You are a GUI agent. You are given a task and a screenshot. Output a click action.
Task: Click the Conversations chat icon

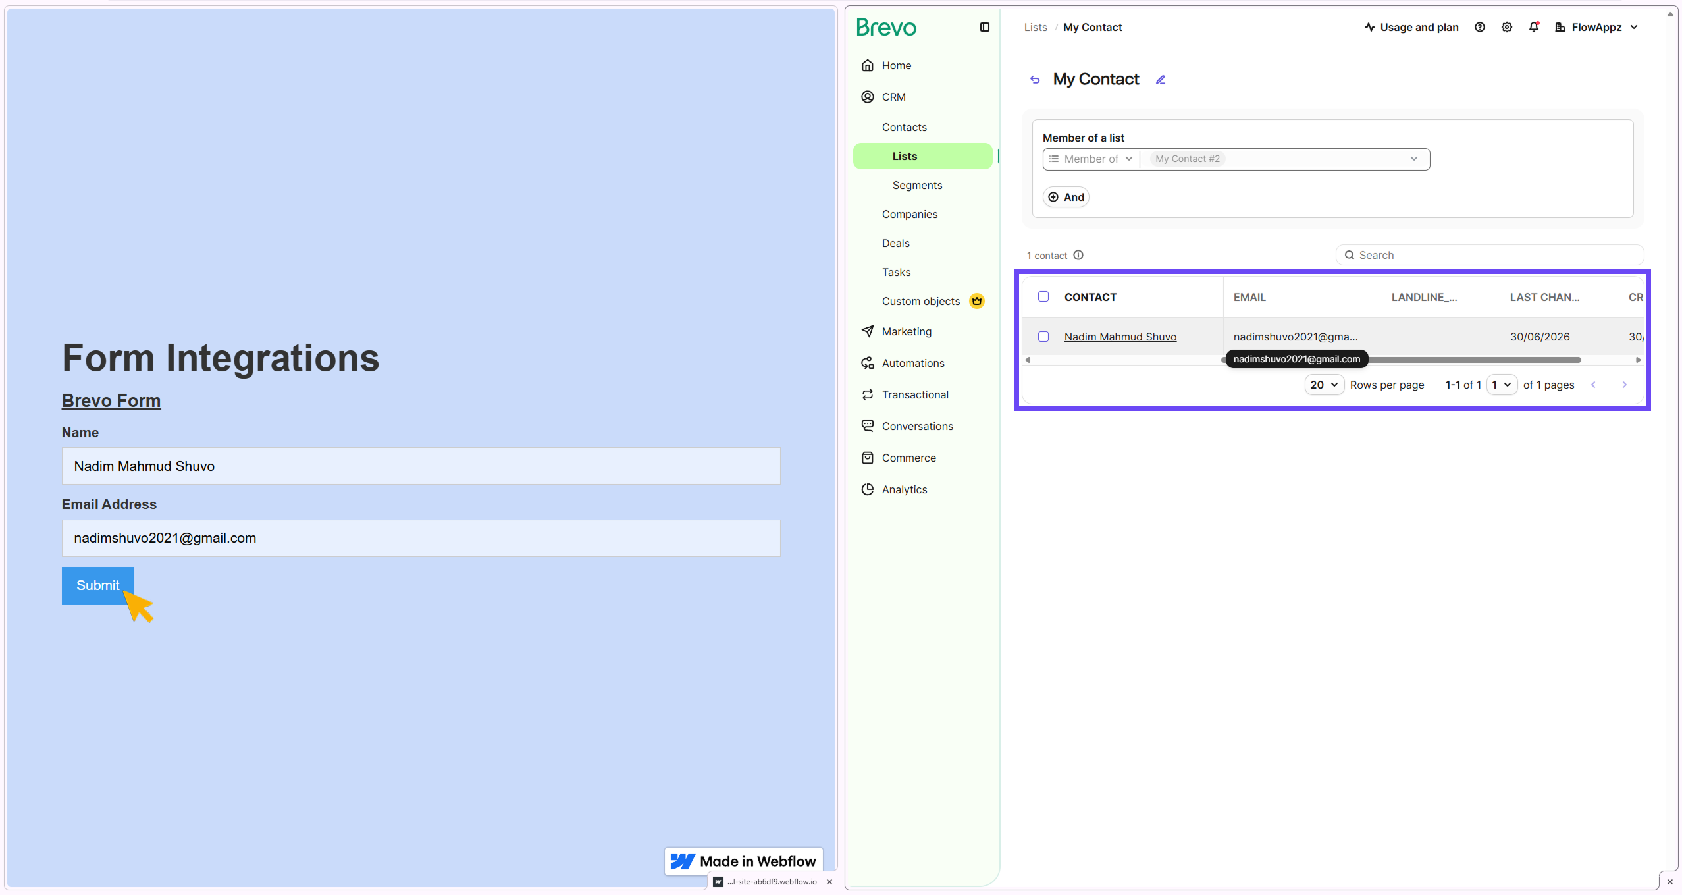[868, 426]
